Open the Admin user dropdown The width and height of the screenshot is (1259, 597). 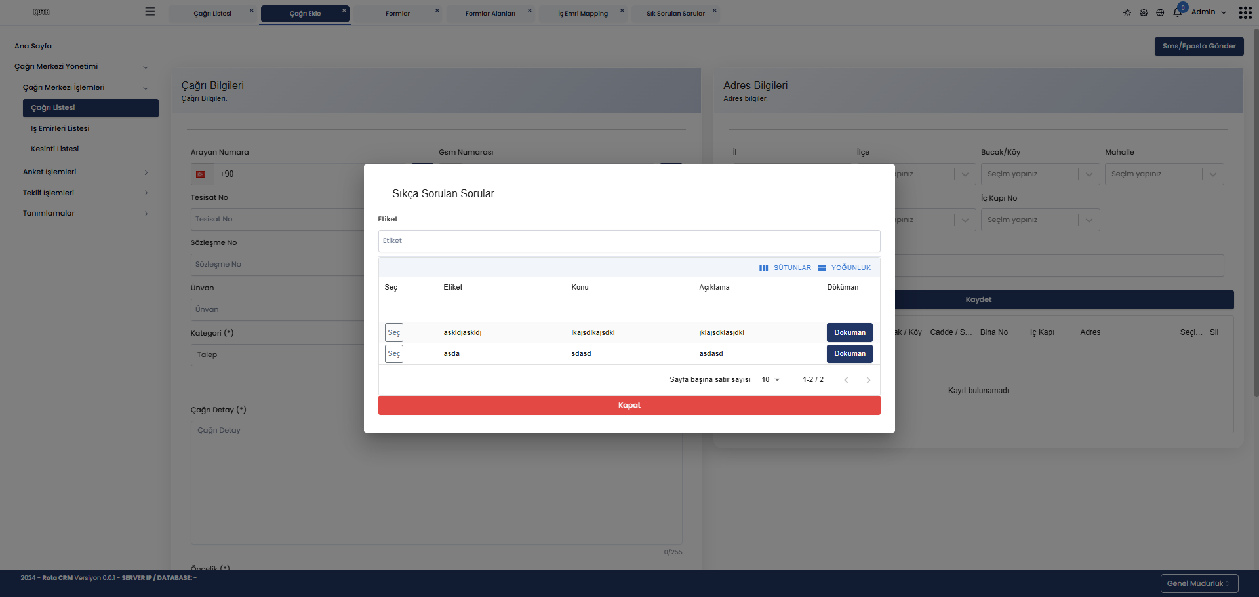(1209, 12)
